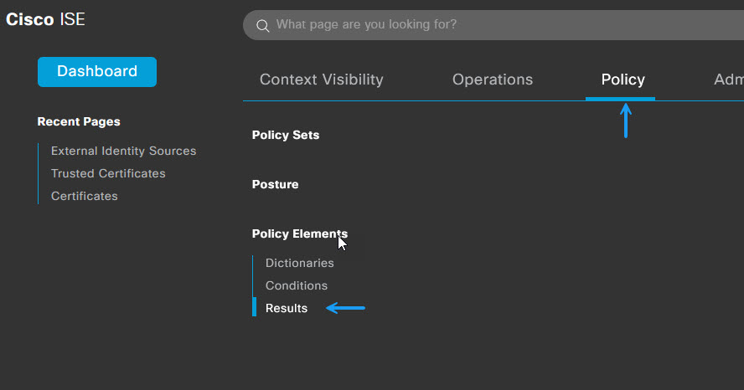This screenshot has width=744, height=390.
Task: Switch to Context Visibility tab
Action: coord(321,80)
